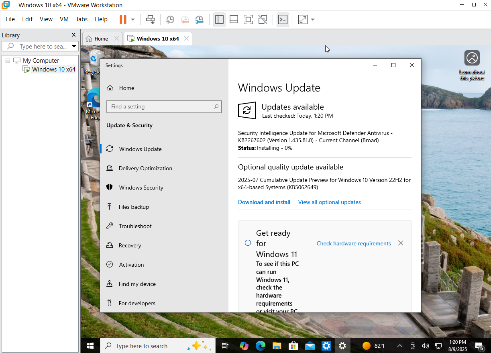Toggle the library sidebar view icon

[x=219, y=19]
